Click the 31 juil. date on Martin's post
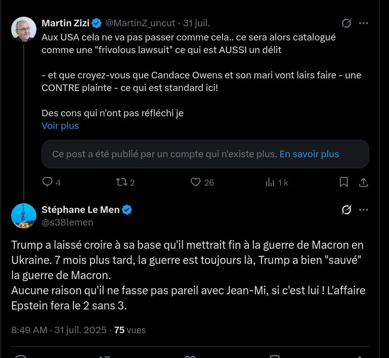Viewport: 389px width, 358px height. [196, 23]
